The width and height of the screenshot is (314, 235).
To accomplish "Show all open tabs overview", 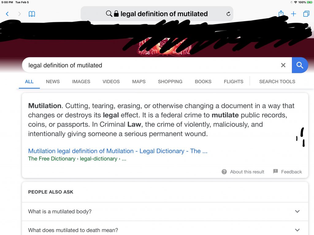I will [x=306, y=14].
